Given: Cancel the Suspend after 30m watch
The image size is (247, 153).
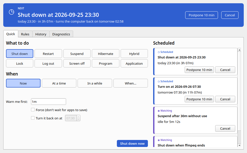Looking at the screenshot, I should pos(225,128).
